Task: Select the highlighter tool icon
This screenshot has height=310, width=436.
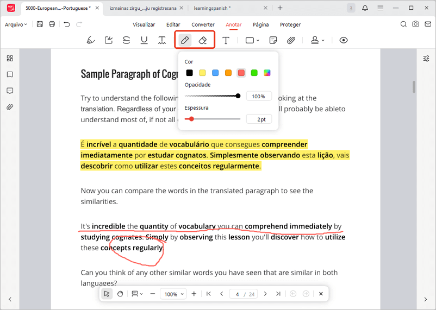Action: click(91, 40)
